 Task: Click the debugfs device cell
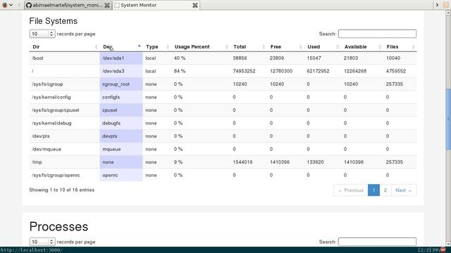[x=121, y=123]
